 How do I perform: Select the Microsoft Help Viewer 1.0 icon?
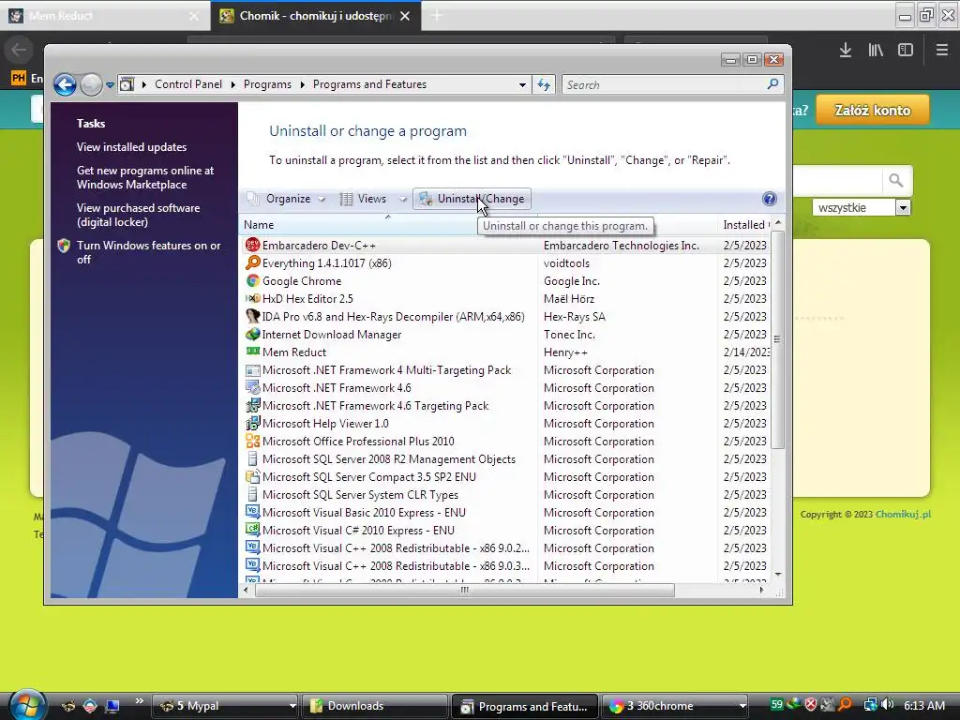[252, 423]
